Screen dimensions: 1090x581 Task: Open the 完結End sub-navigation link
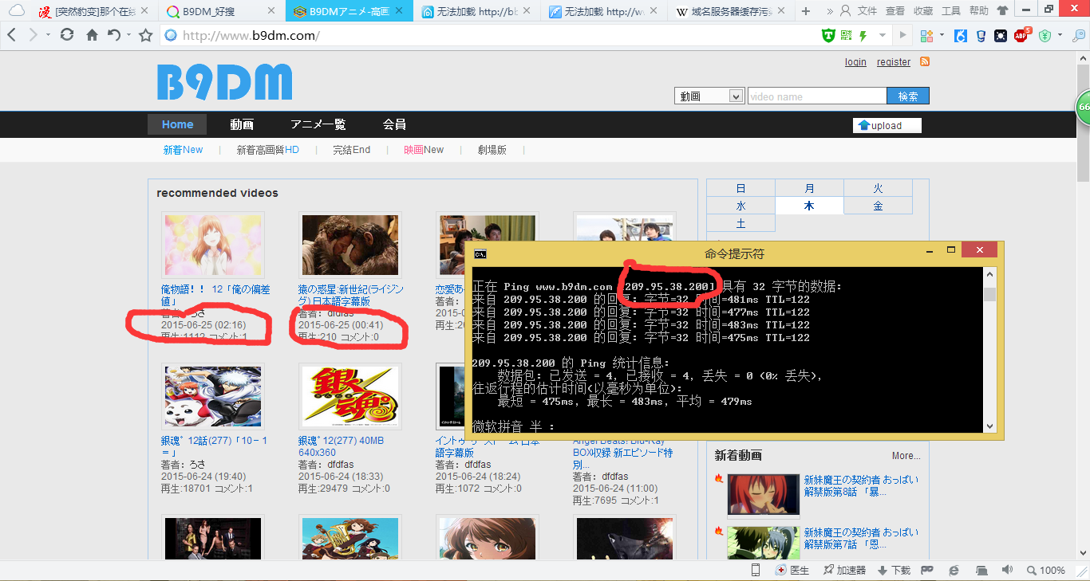pyautogui.click(x=352, y=150)
